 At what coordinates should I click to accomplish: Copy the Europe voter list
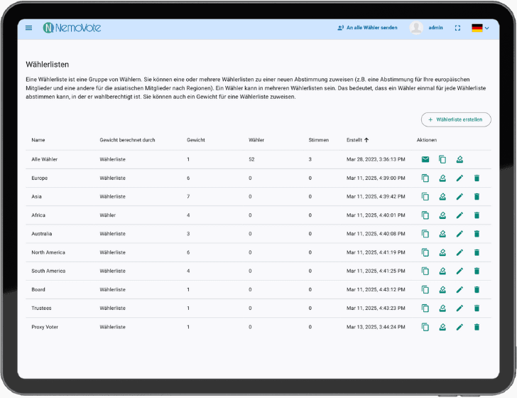tap(425, 178)
